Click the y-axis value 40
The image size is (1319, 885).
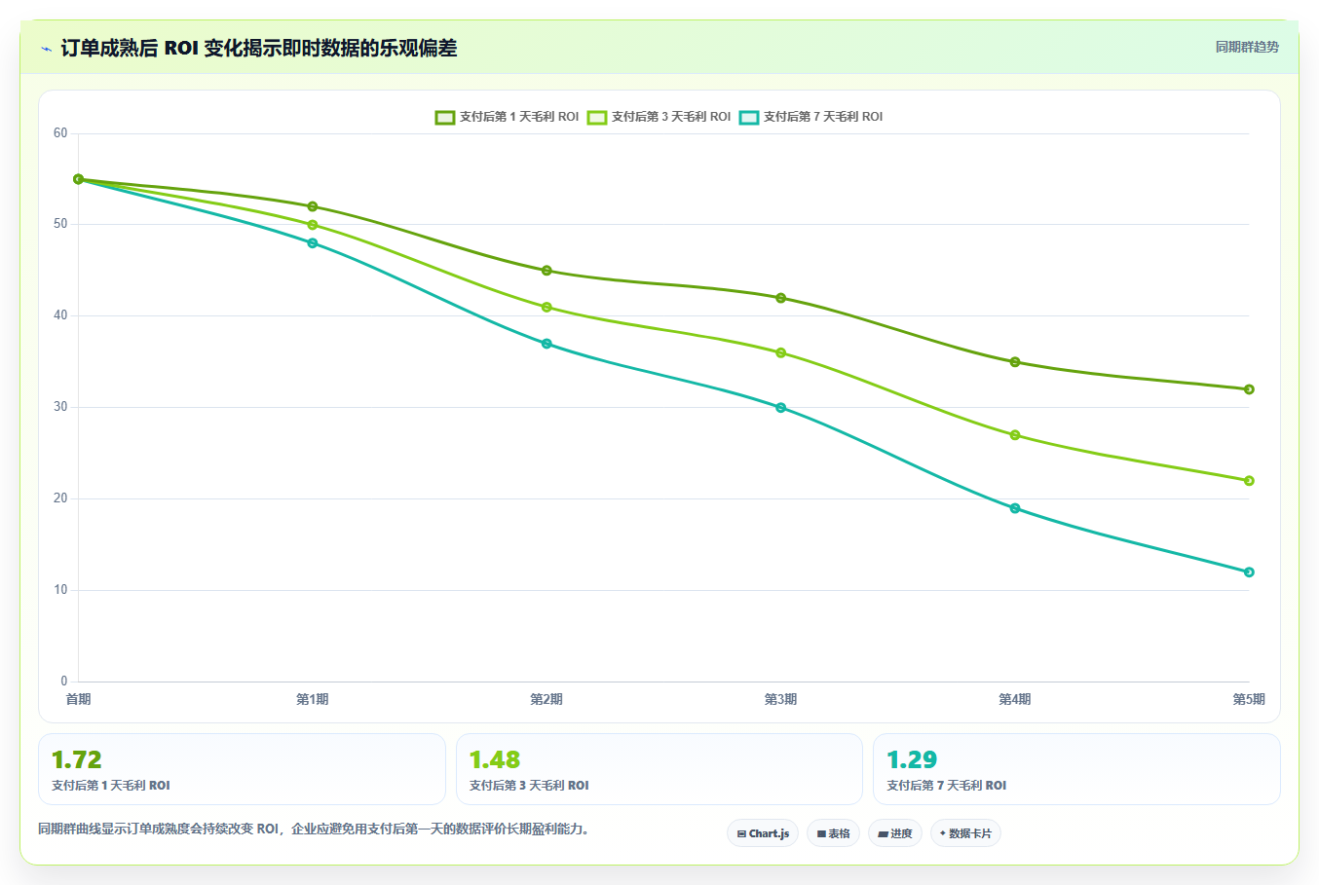(60, 315)
